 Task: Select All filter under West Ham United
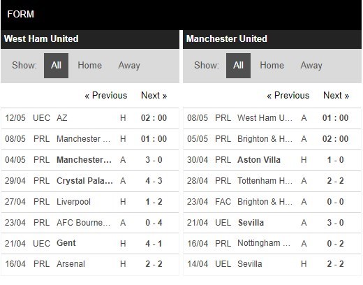click(56, 66)
